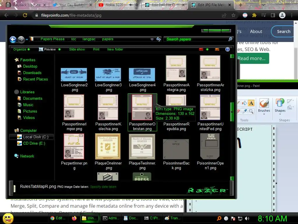Open Chrome Extensions puzzle icon
Viewport: 298px width, 224px height.
point(254,15)
